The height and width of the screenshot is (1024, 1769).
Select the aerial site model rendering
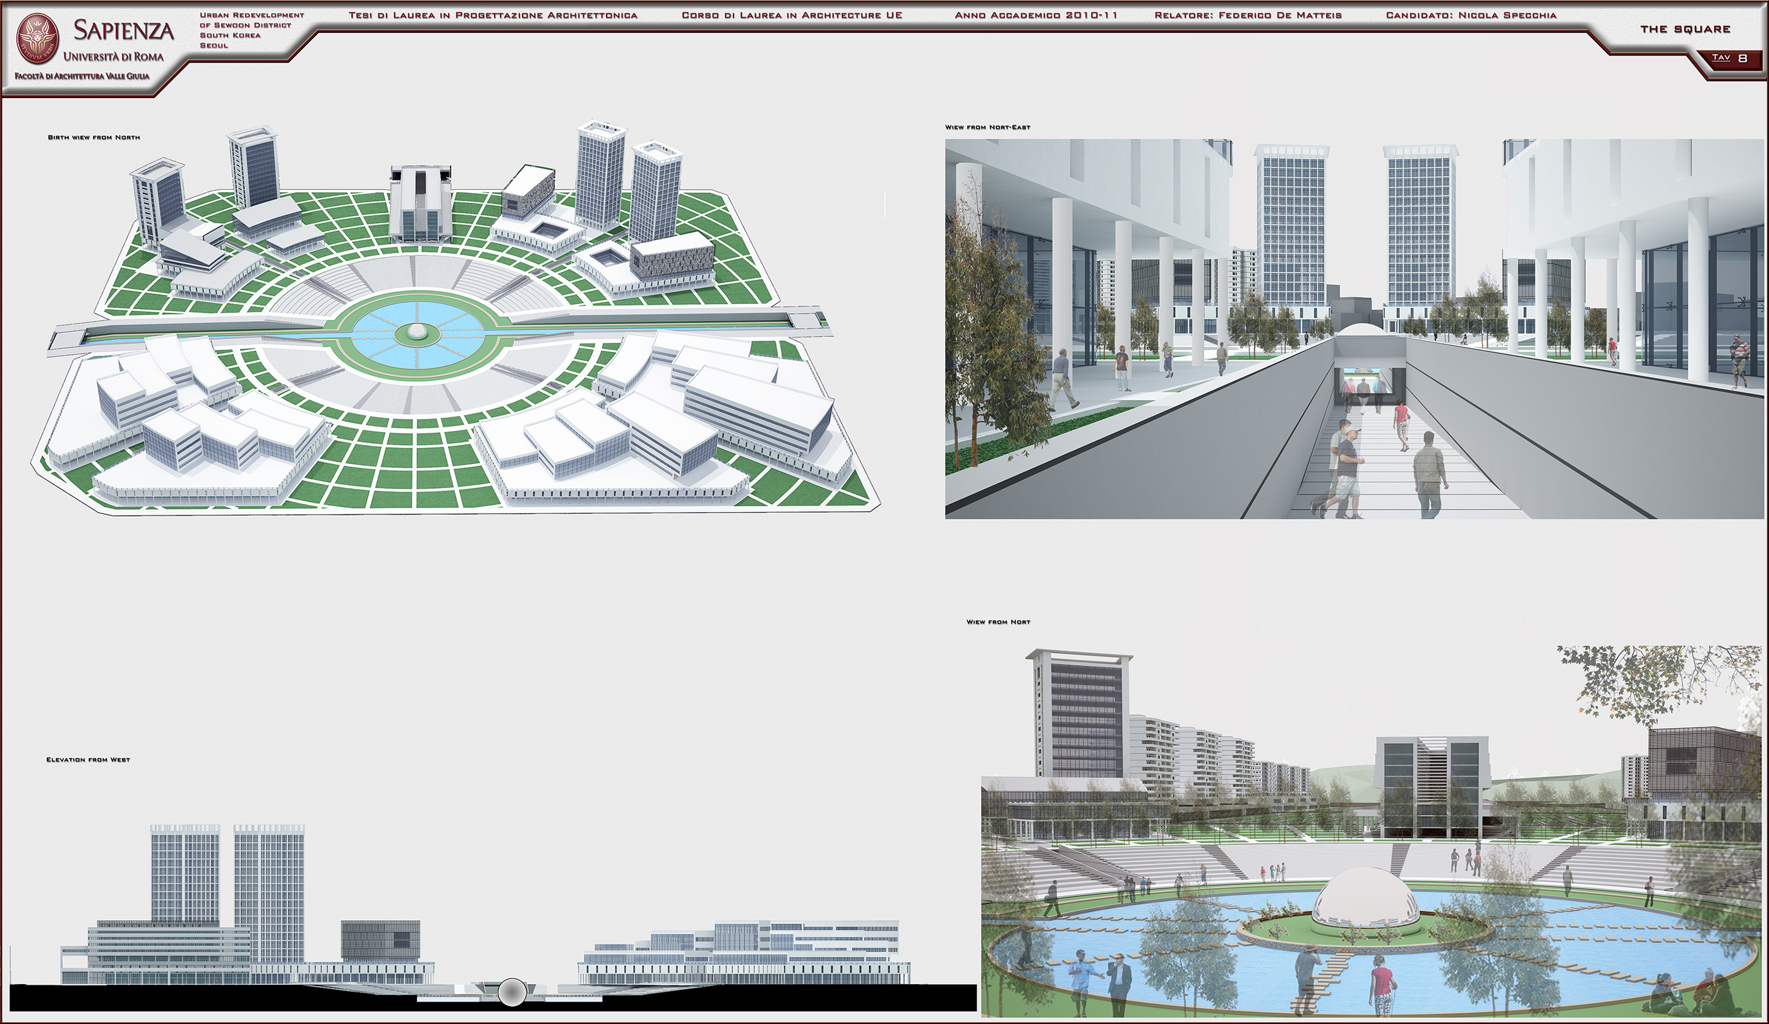(456, 318)
